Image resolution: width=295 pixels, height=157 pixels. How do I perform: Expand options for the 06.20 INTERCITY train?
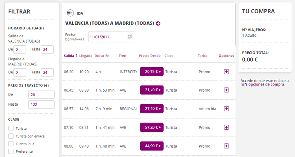[226, 71]
